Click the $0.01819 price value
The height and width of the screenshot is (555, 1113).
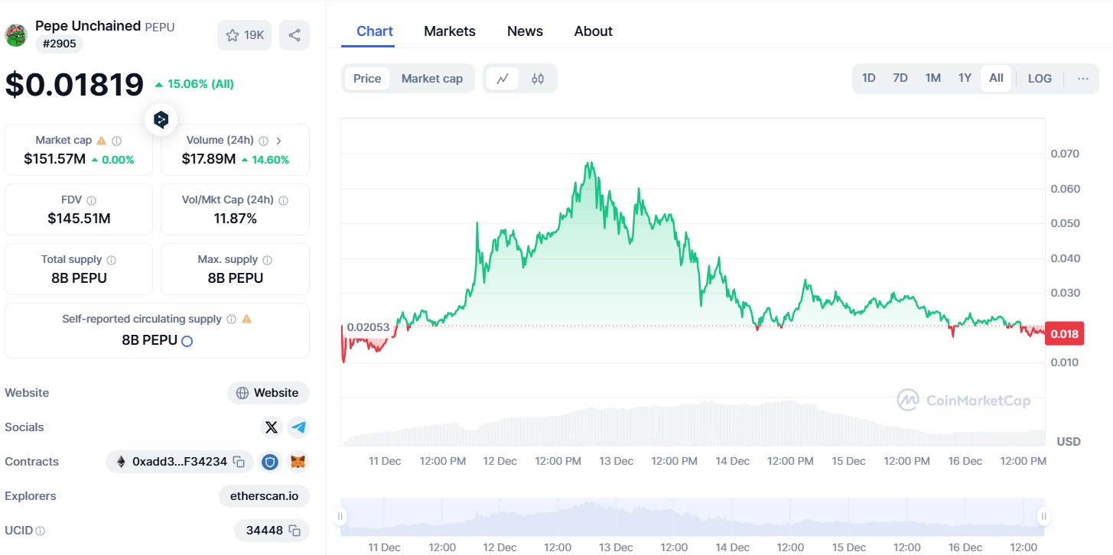tap(74, 84)
